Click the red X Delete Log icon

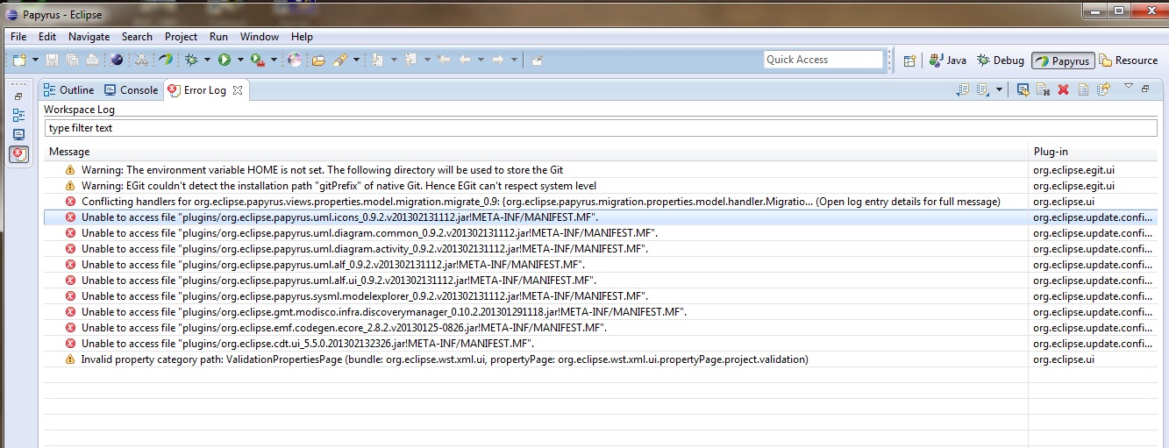[1063, 89]
